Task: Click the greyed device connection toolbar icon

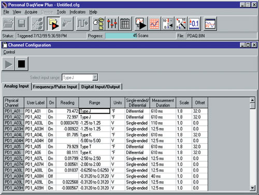Action: point(38,23)
